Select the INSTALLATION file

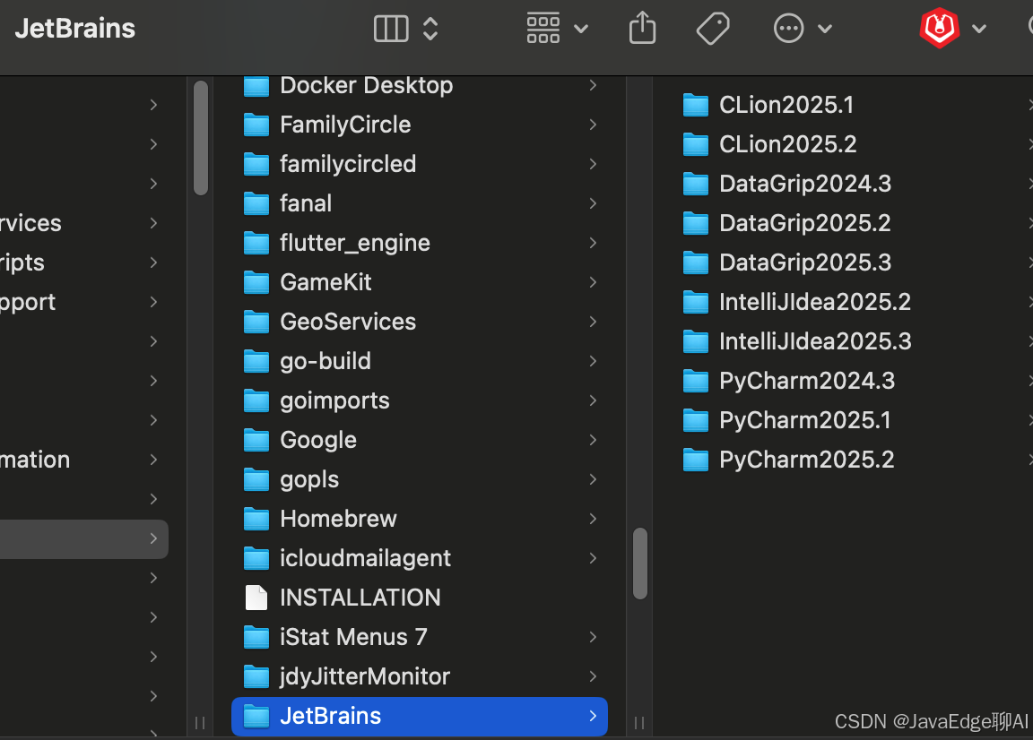point(420,598)
